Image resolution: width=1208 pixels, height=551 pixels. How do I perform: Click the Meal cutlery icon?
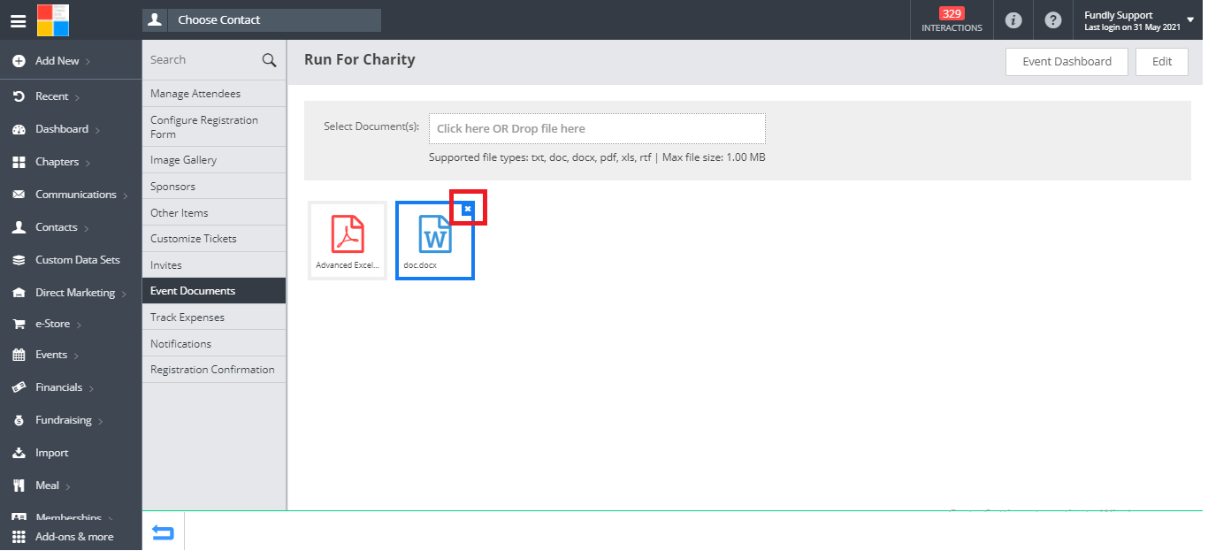coord(19,486)
